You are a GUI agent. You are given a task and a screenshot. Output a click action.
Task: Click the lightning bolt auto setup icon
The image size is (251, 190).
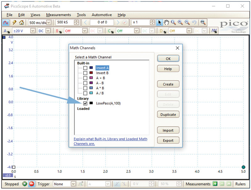(14, 22)
